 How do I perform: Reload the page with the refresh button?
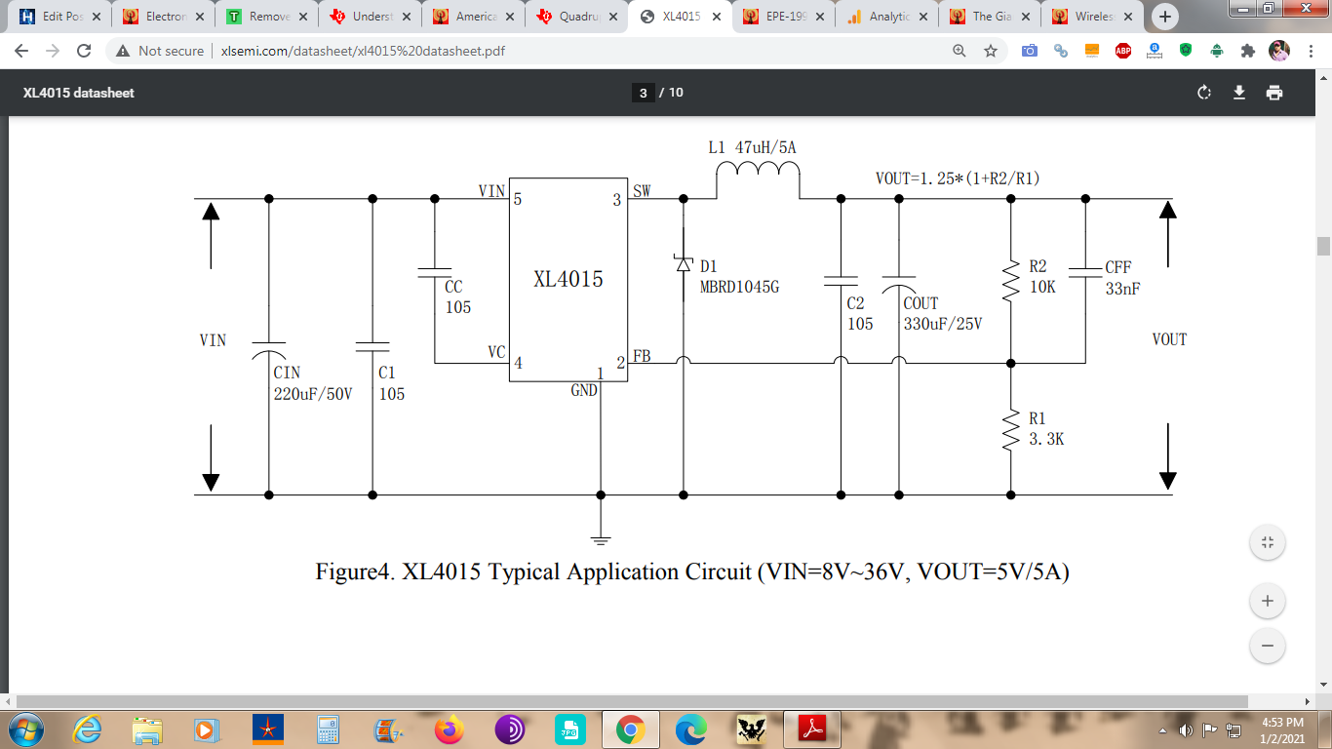click(x=84, y=51)
